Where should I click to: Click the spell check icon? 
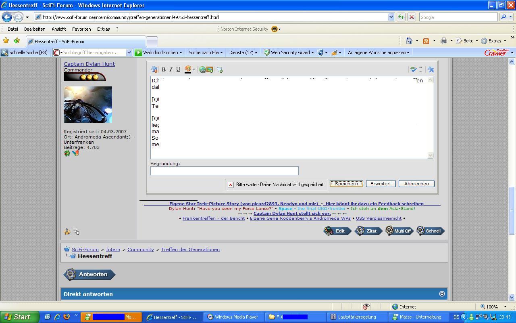click(413, 69)
